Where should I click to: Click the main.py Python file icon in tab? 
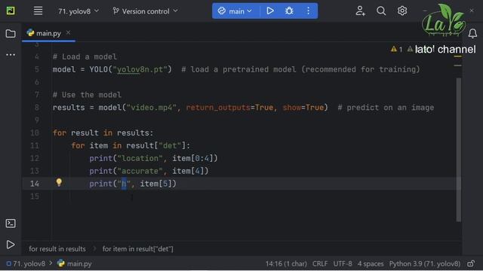[30, 32]
